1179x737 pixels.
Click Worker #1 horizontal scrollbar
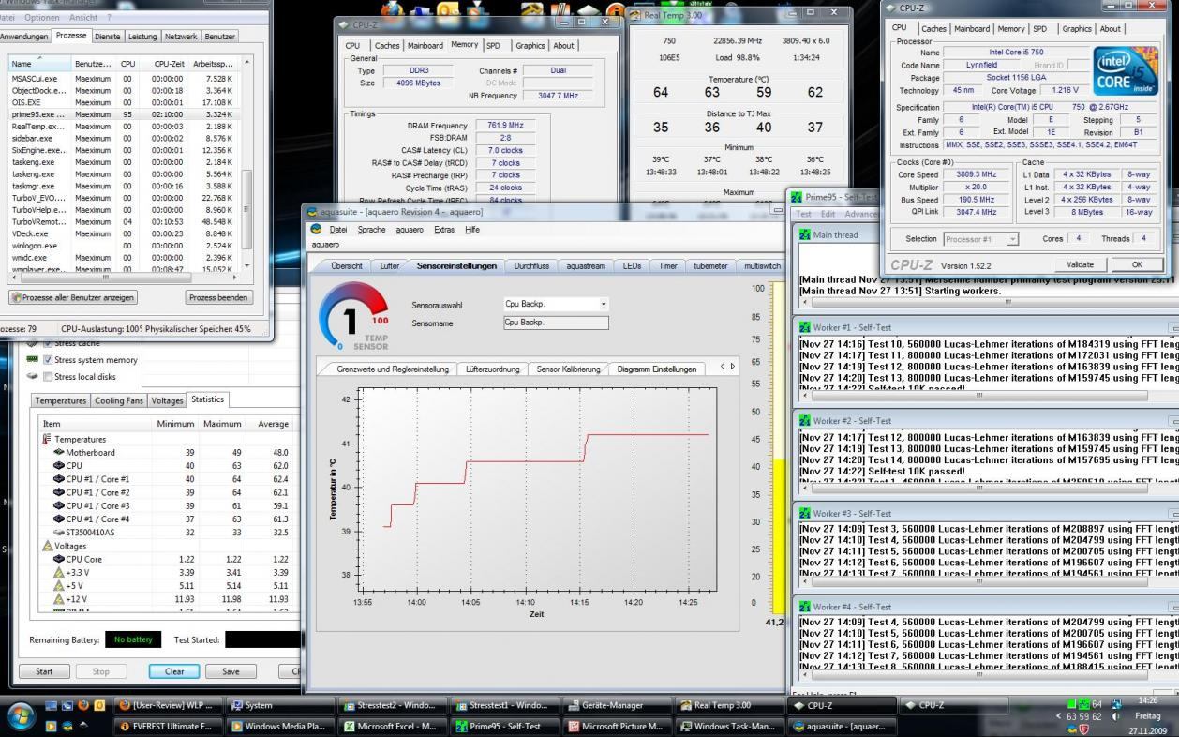[989, 394]
